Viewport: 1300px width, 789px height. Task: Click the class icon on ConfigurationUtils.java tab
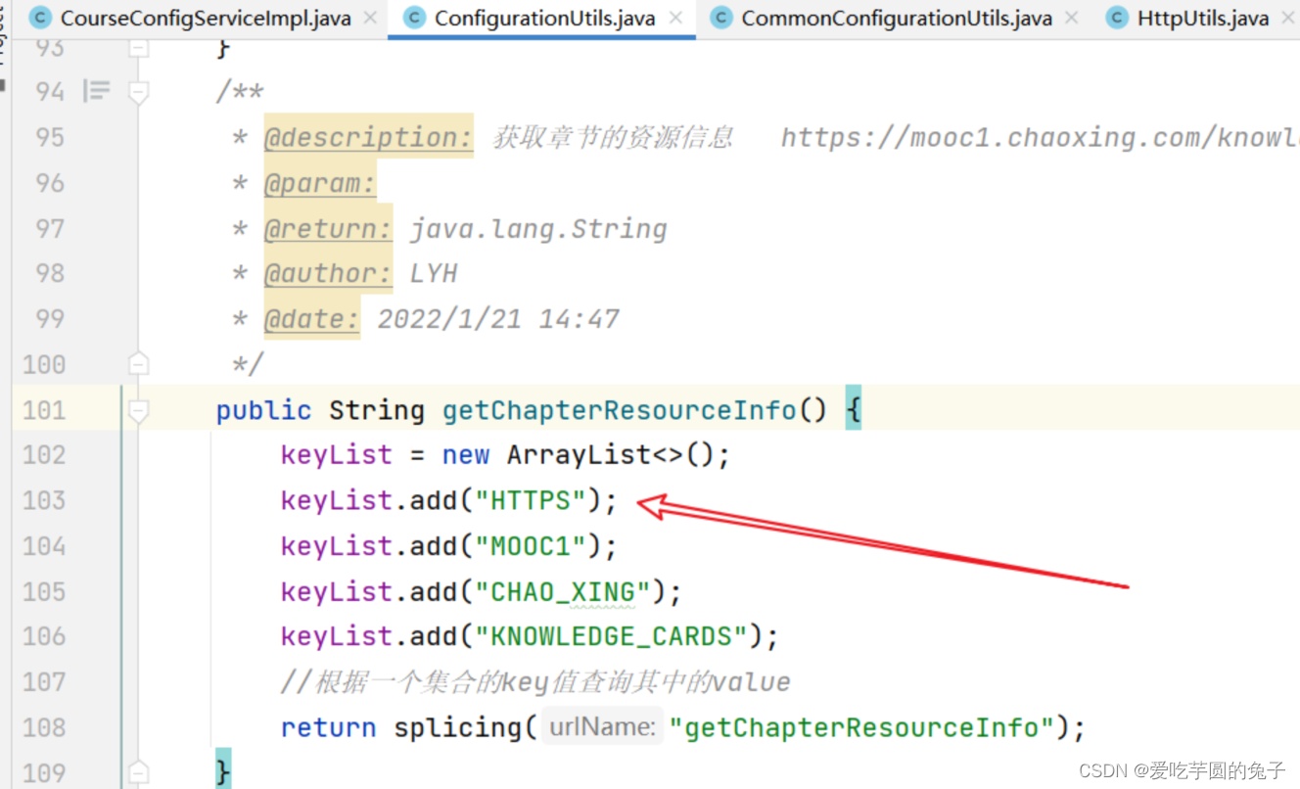tap(414, 18)
